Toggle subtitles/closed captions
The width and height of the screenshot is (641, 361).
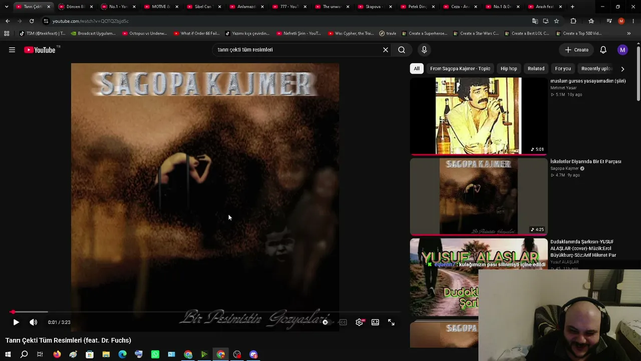click(x=343, y=322)
